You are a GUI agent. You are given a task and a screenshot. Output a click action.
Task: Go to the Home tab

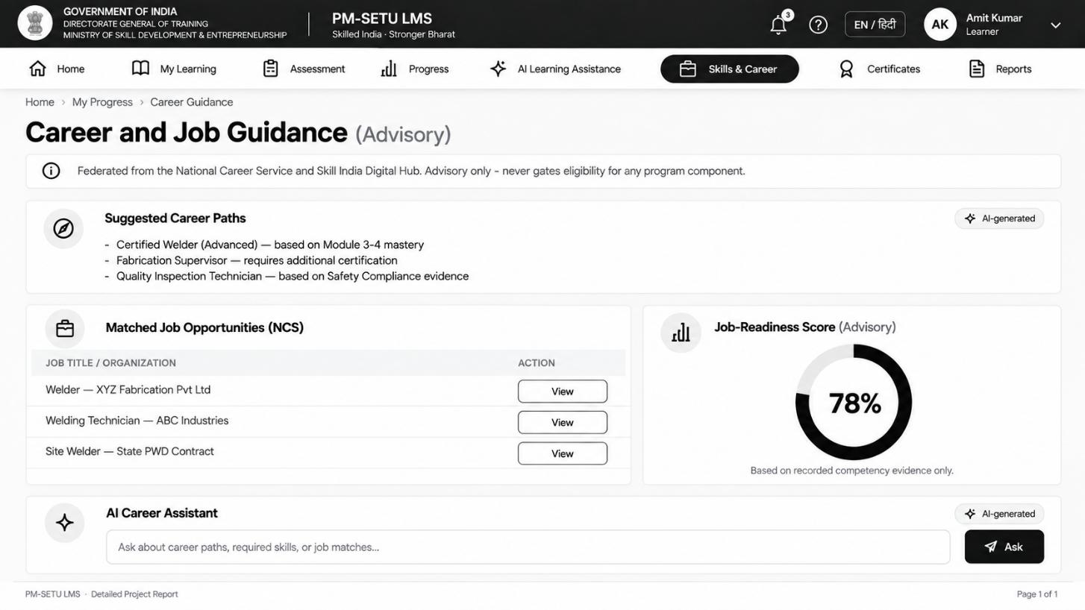click(x=57, y=69)
